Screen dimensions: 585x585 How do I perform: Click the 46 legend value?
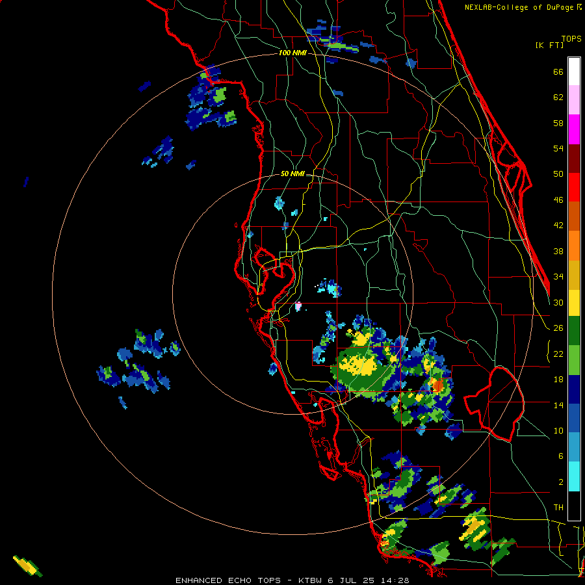tap(558, 200)
